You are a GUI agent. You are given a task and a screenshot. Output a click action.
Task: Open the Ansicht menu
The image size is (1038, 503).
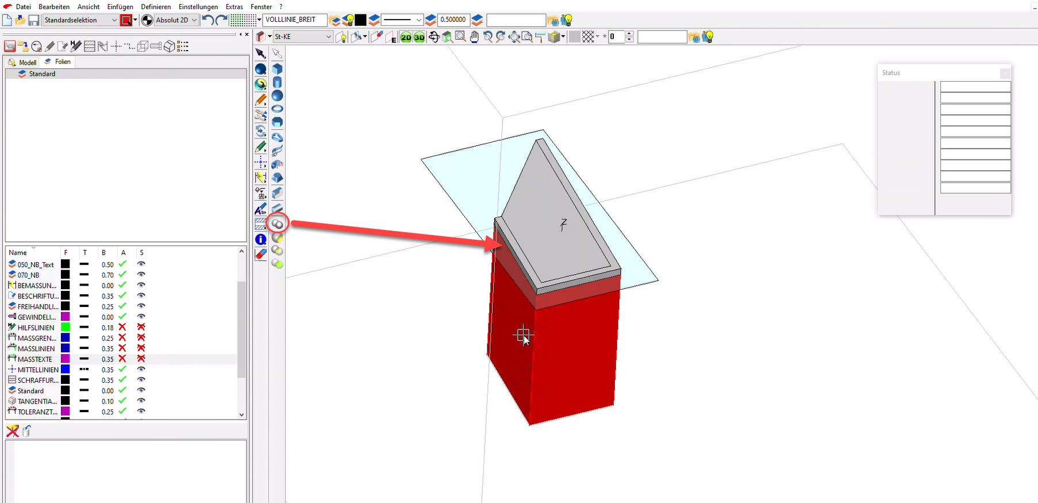pyautogui.click(x=89, y=7)
